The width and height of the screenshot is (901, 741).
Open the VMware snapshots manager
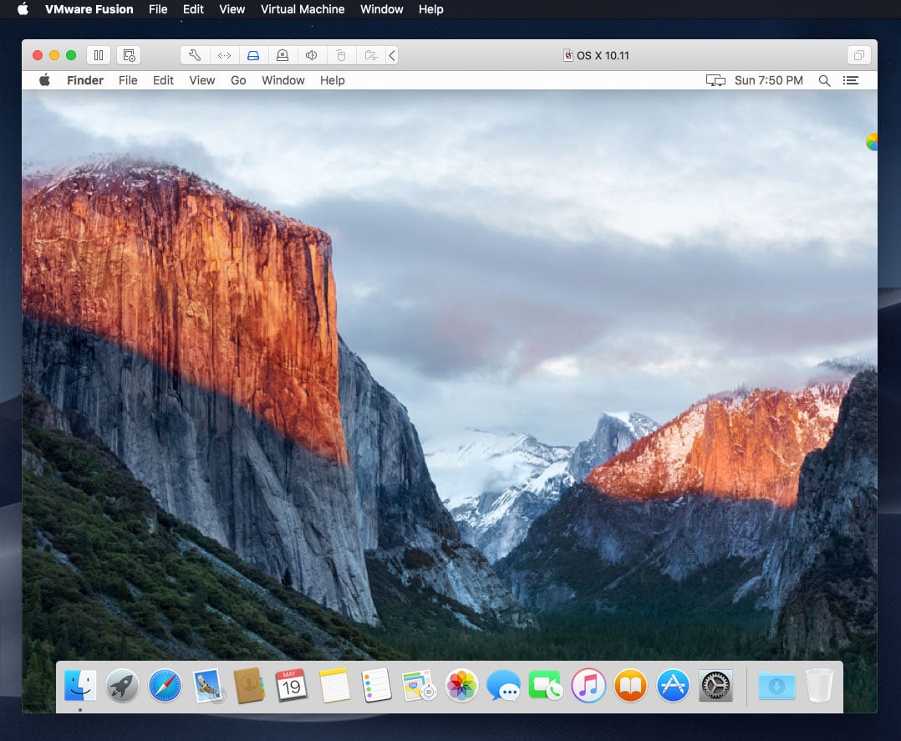coord(129,55)
